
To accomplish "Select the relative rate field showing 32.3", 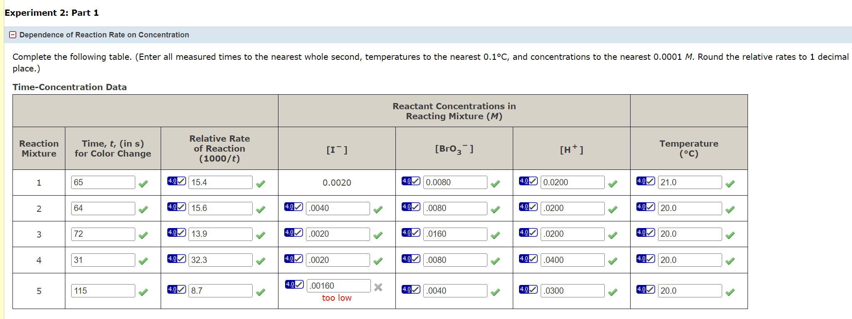I will [x=221, y=260].
